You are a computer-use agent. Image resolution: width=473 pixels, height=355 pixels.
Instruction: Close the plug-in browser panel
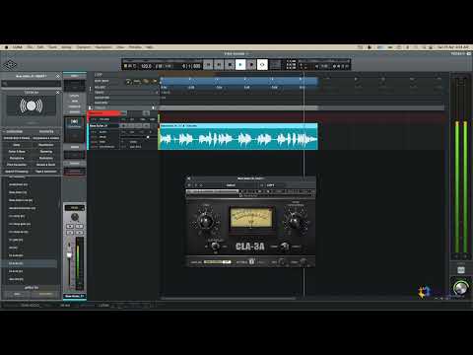[58, 76]
